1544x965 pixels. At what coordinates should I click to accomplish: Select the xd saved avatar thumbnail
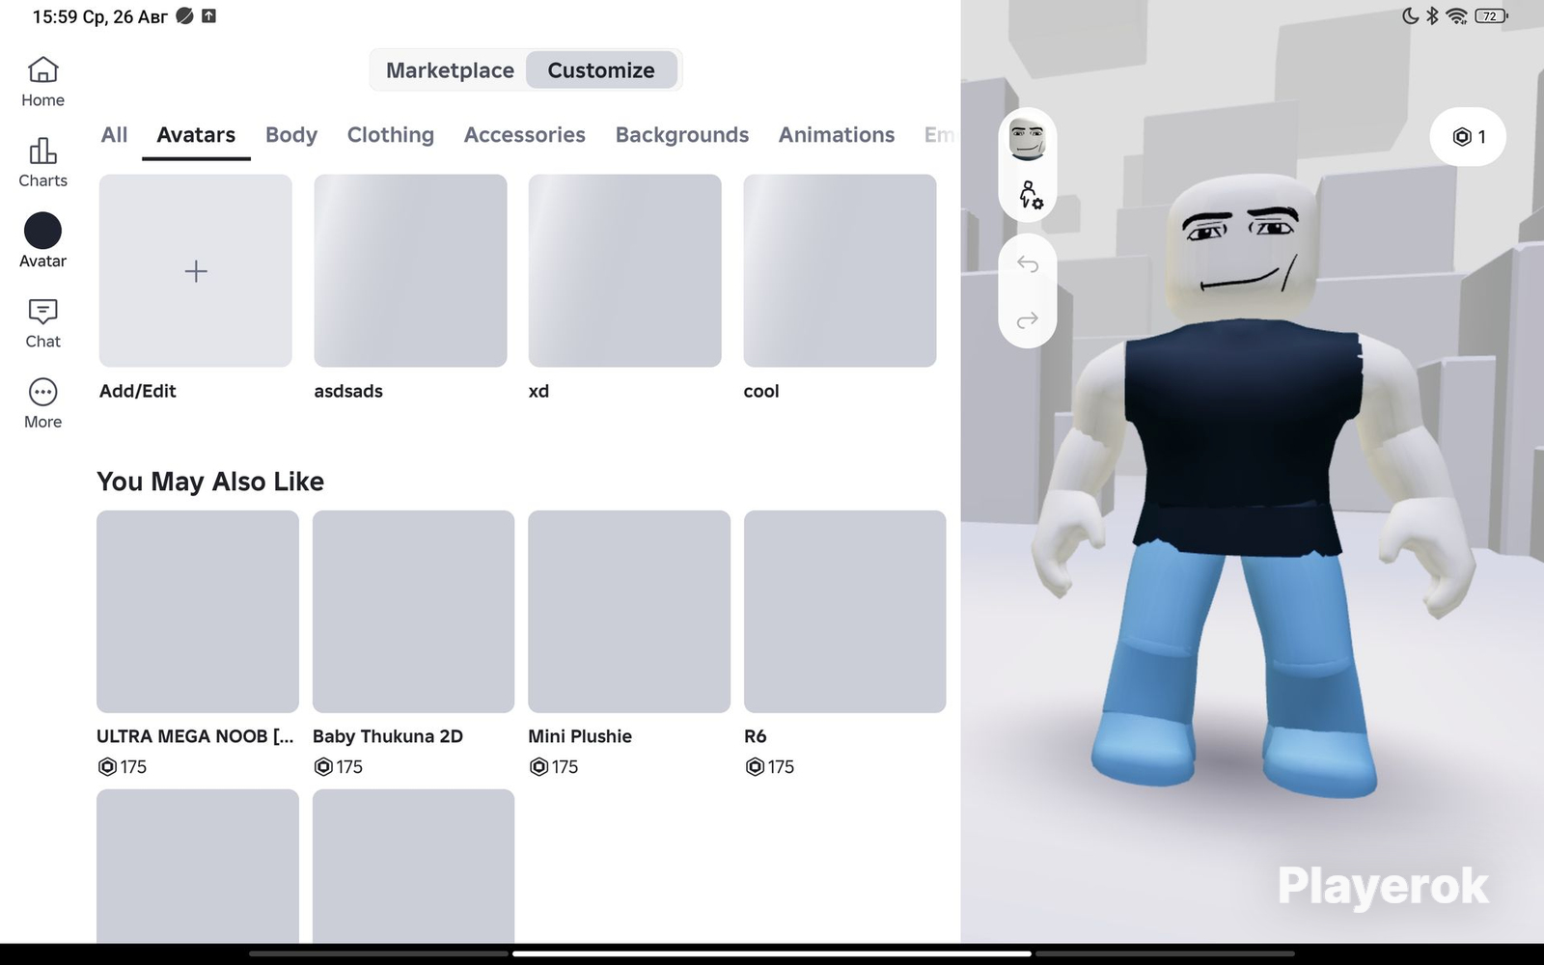[625, 271]
